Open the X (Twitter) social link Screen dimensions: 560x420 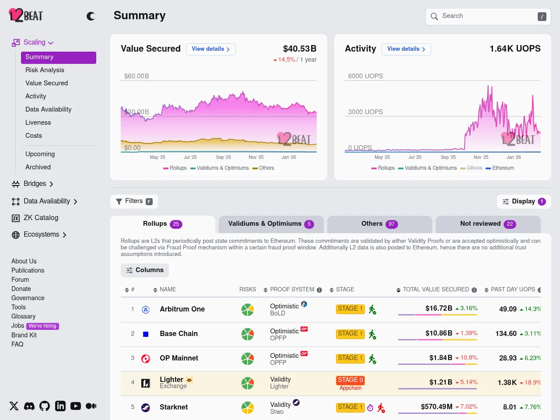[14, 406]
